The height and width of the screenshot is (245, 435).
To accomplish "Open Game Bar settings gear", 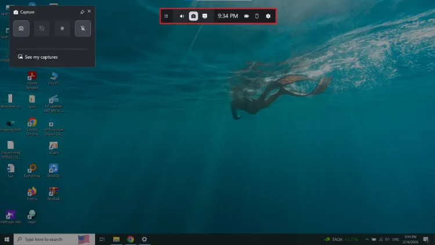I will pyautogui.click(x=268, y=16).
